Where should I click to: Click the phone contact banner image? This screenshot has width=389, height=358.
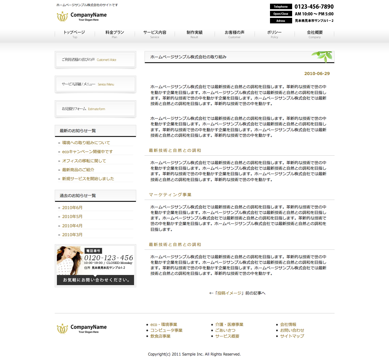pyautogui.click(x=95, y=266)
